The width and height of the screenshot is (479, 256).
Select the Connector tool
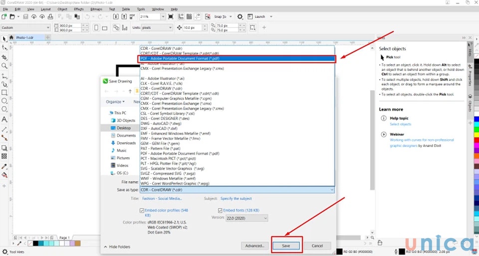point(4,138)
